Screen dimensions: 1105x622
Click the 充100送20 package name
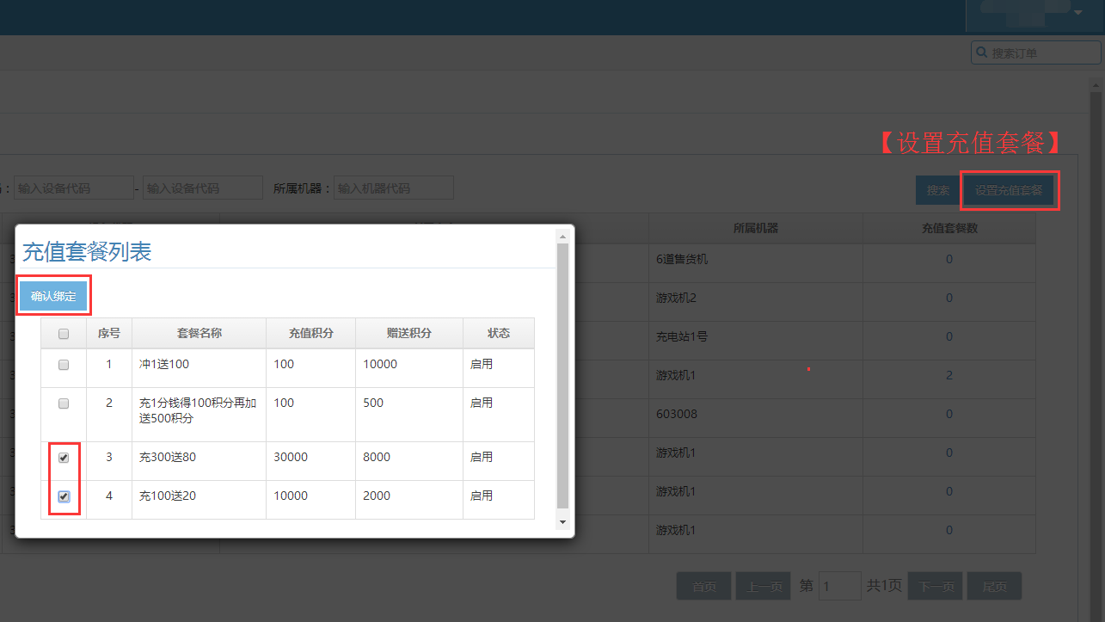click(x=168, y=496)
